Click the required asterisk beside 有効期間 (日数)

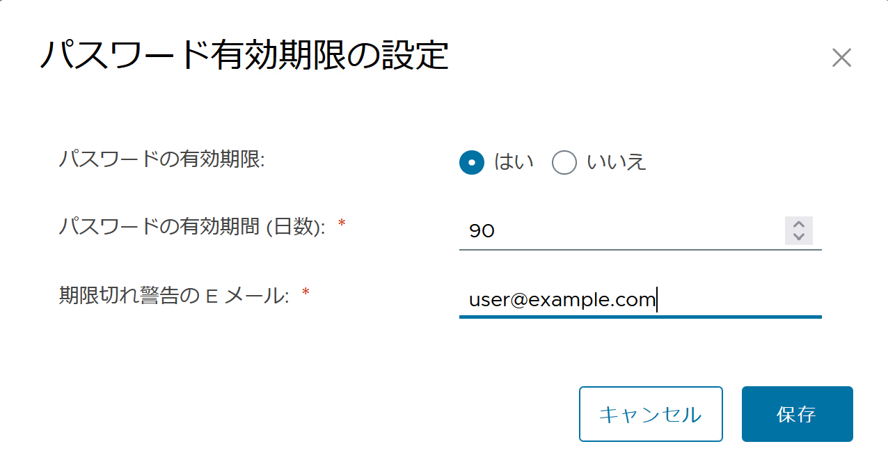coord(341,224)
